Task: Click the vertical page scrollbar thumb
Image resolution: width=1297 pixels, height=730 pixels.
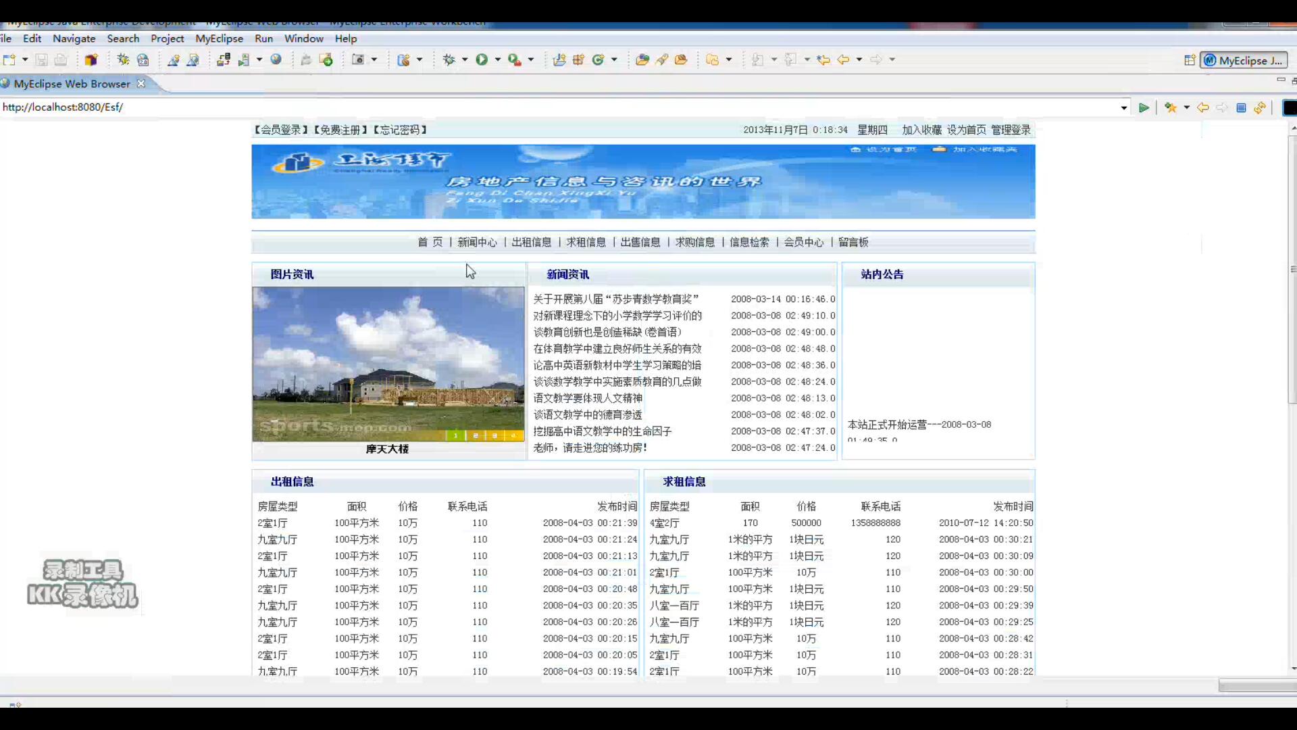Action: click(1293, 270)
